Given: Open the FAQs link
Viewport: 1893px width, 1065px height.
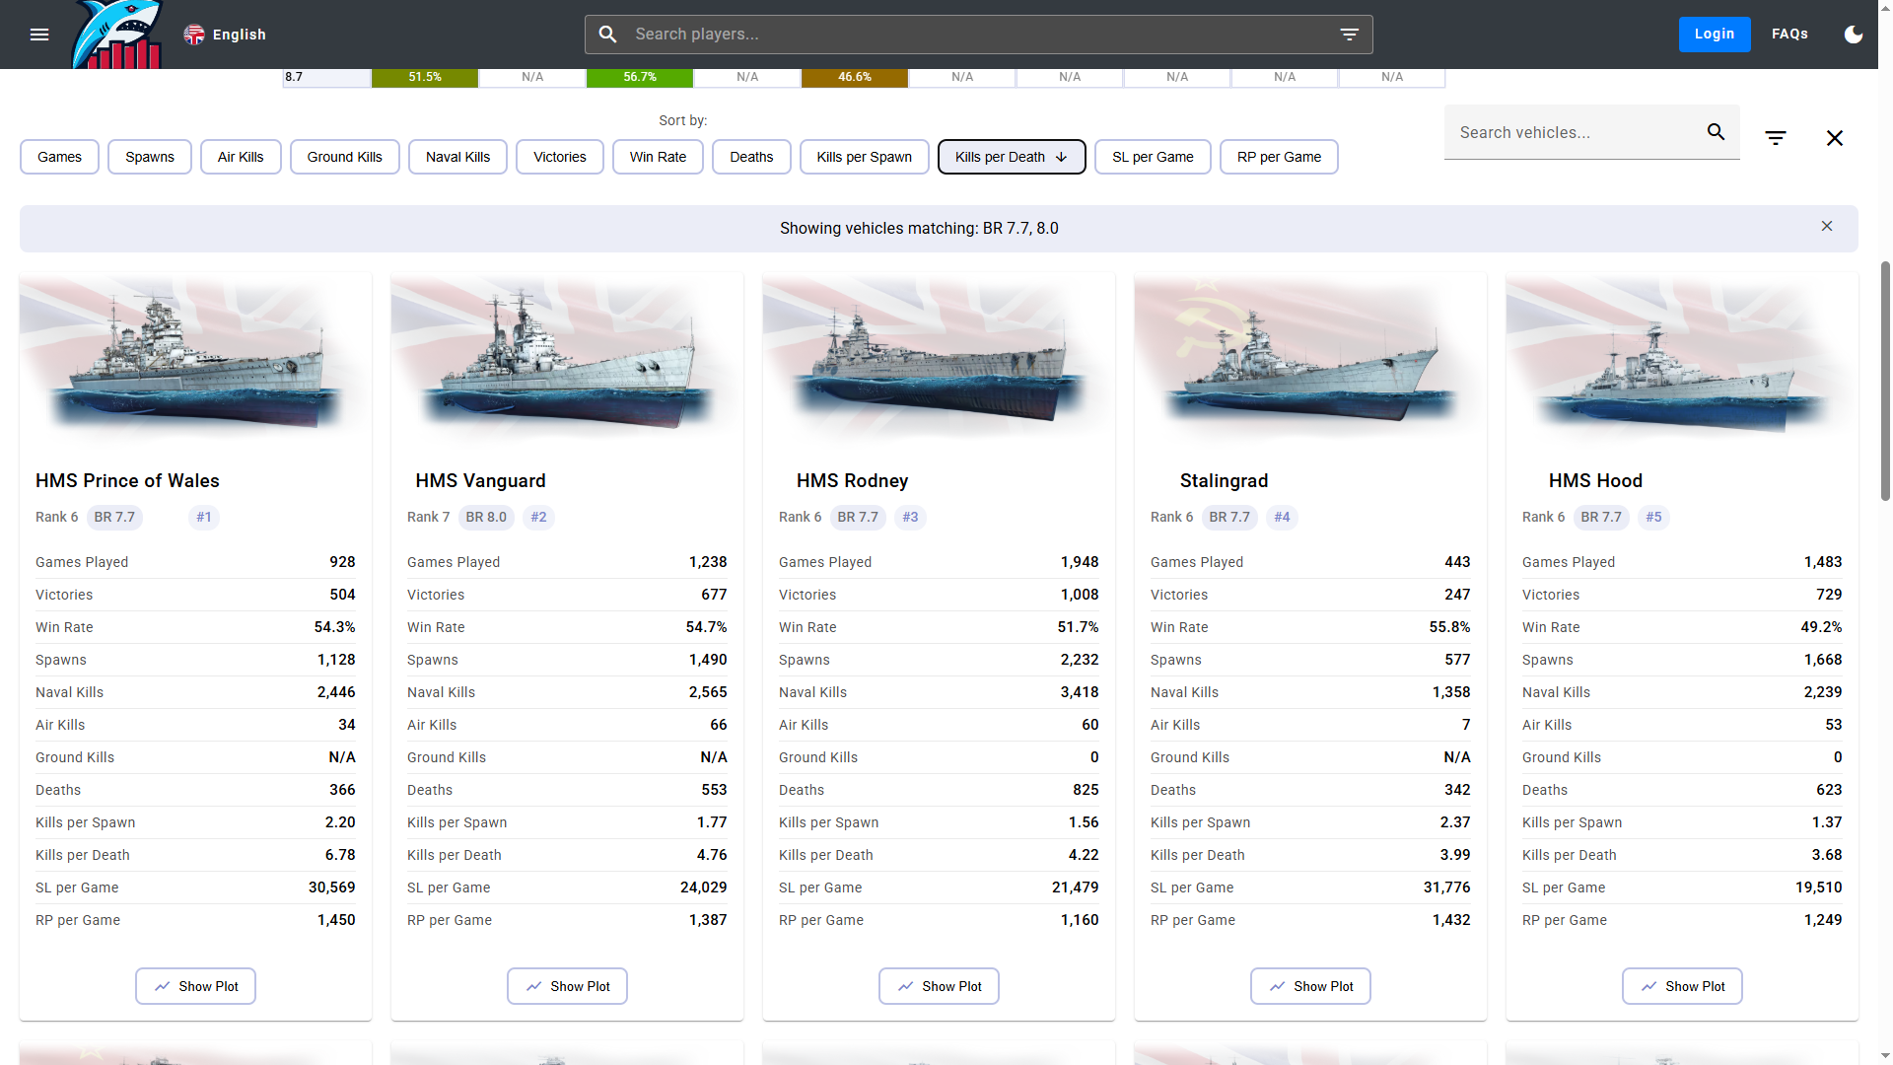Looking at the screenshot, I should point(1789,35).
